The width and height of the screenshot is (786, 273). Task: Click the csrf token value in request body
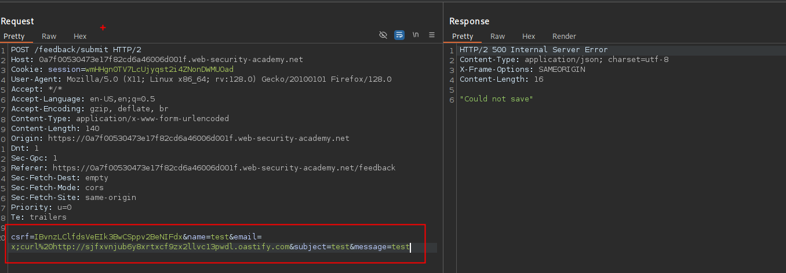(107, 237)
